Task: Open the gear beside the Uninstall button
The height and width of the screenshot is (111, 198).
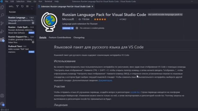Action: pos(77,28)
